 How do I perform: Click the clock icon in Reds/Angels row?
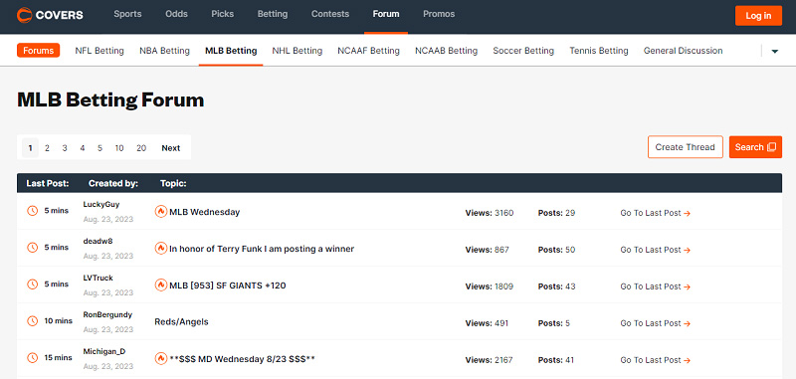click(x=33, y=320)
